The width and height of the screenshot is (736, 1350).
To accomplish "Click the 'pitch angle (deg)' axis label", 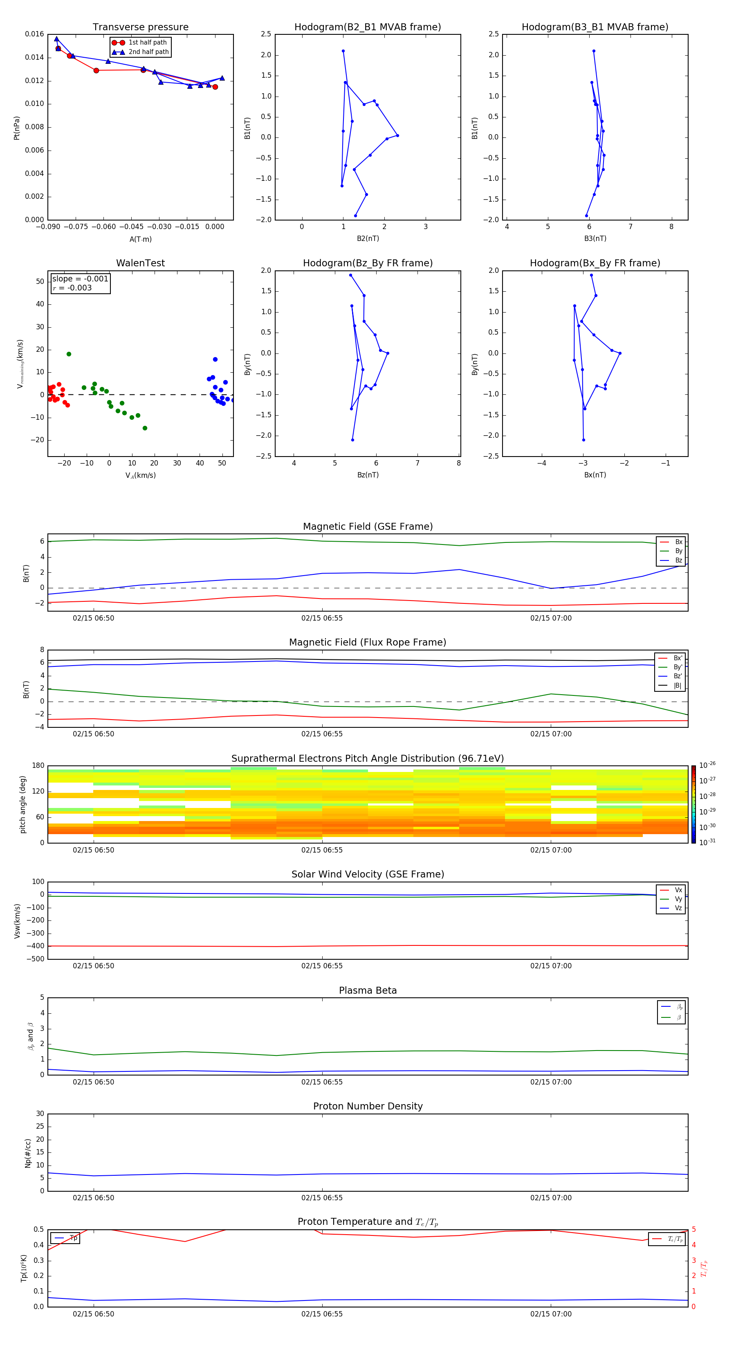I will (22, 804).
